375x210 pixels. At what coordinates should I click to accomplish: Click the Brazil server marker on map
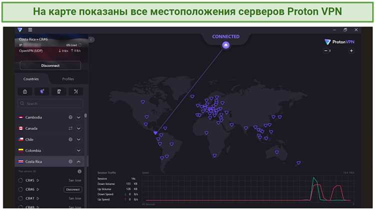tap(171, 144)
